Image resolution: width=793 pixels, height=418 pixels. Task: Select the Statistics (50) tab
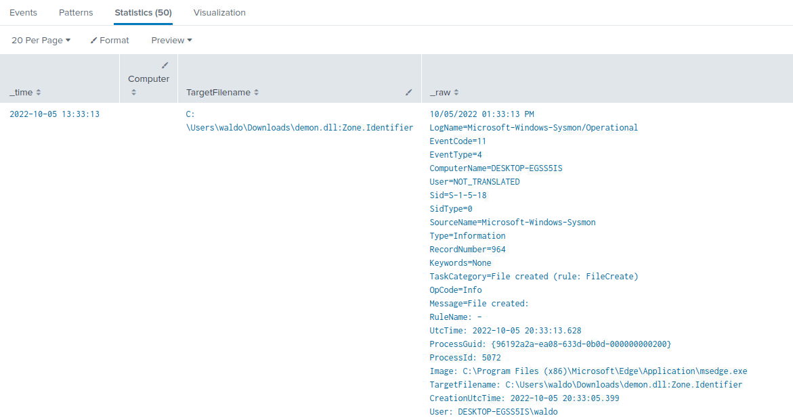143,13
